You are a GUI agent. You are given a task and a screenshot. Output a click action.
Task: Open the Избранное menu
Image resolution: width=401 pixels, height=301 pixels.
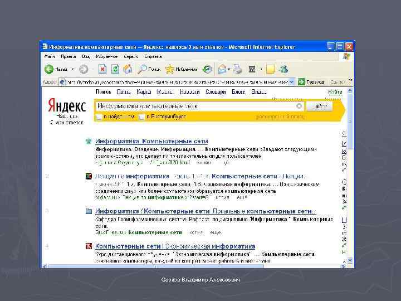106,56
